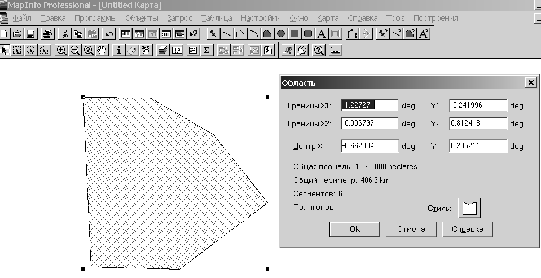Open the Text Style A-question icon
This screenshot has height=278, width=541.
423,34
